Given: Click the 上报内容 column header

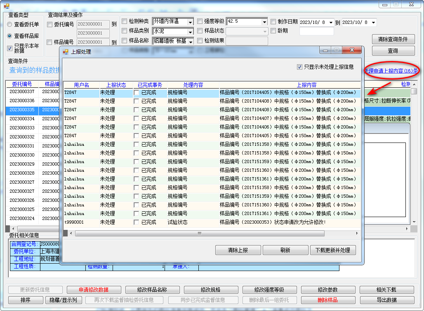Looking at the screenshot, I should (306, 85).
